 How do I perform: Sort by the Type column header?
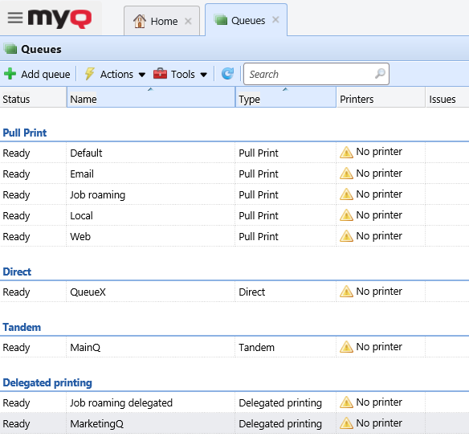286,97
